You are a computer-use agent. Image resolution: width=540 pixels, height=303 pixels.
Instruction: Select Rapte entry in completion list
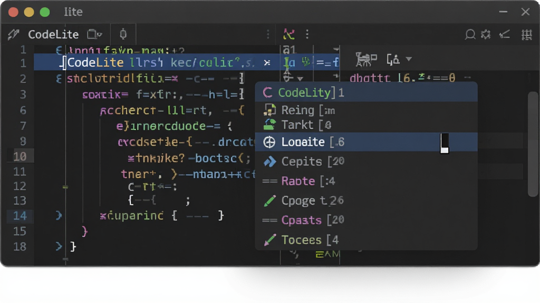(366, 181)
